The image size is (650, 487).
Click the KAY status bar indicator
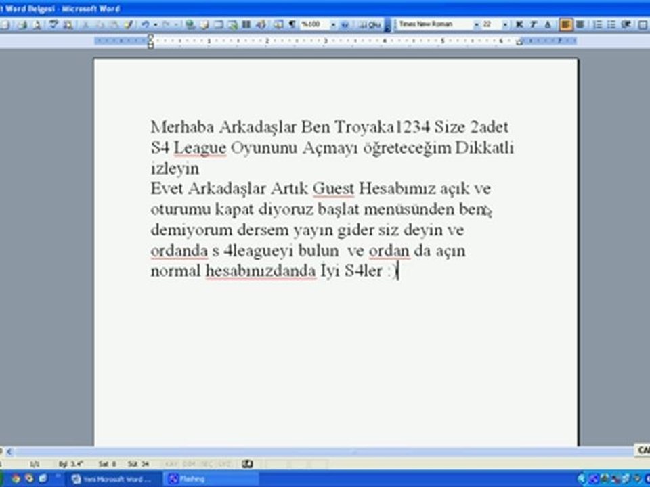click(x=173, y=464)
